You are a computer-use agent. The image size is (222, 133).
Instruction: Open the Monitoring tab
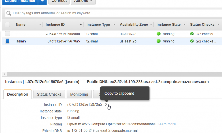pos(79,95)
